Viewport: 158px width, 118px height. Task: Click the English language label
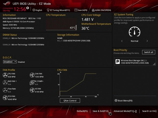[x=39, y=10]
